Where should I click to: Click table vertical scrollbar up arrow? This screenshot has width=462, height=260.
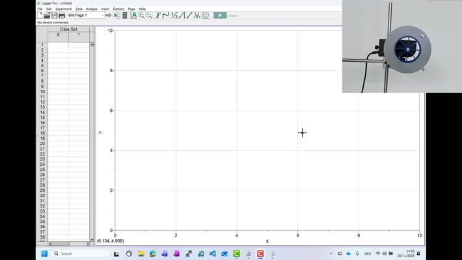[x=92, y=44]
